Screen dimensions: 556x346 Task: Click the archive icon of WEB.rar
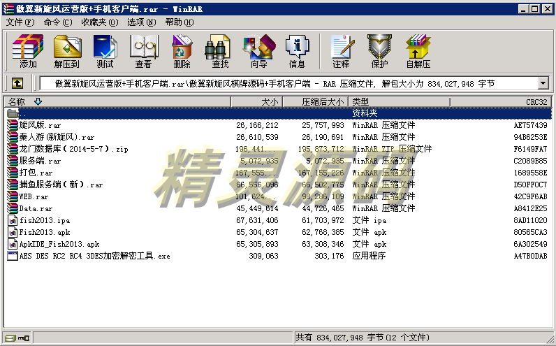click(x=13, y=196)
